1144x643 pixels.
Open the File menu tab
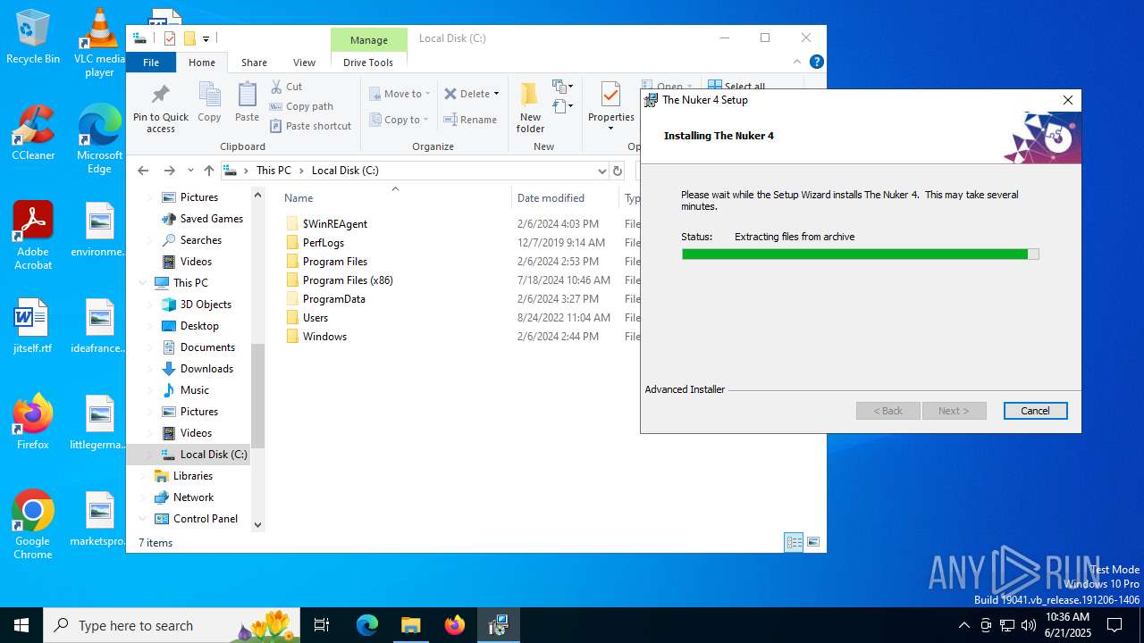pyautogui.click(x=151, y=63)
